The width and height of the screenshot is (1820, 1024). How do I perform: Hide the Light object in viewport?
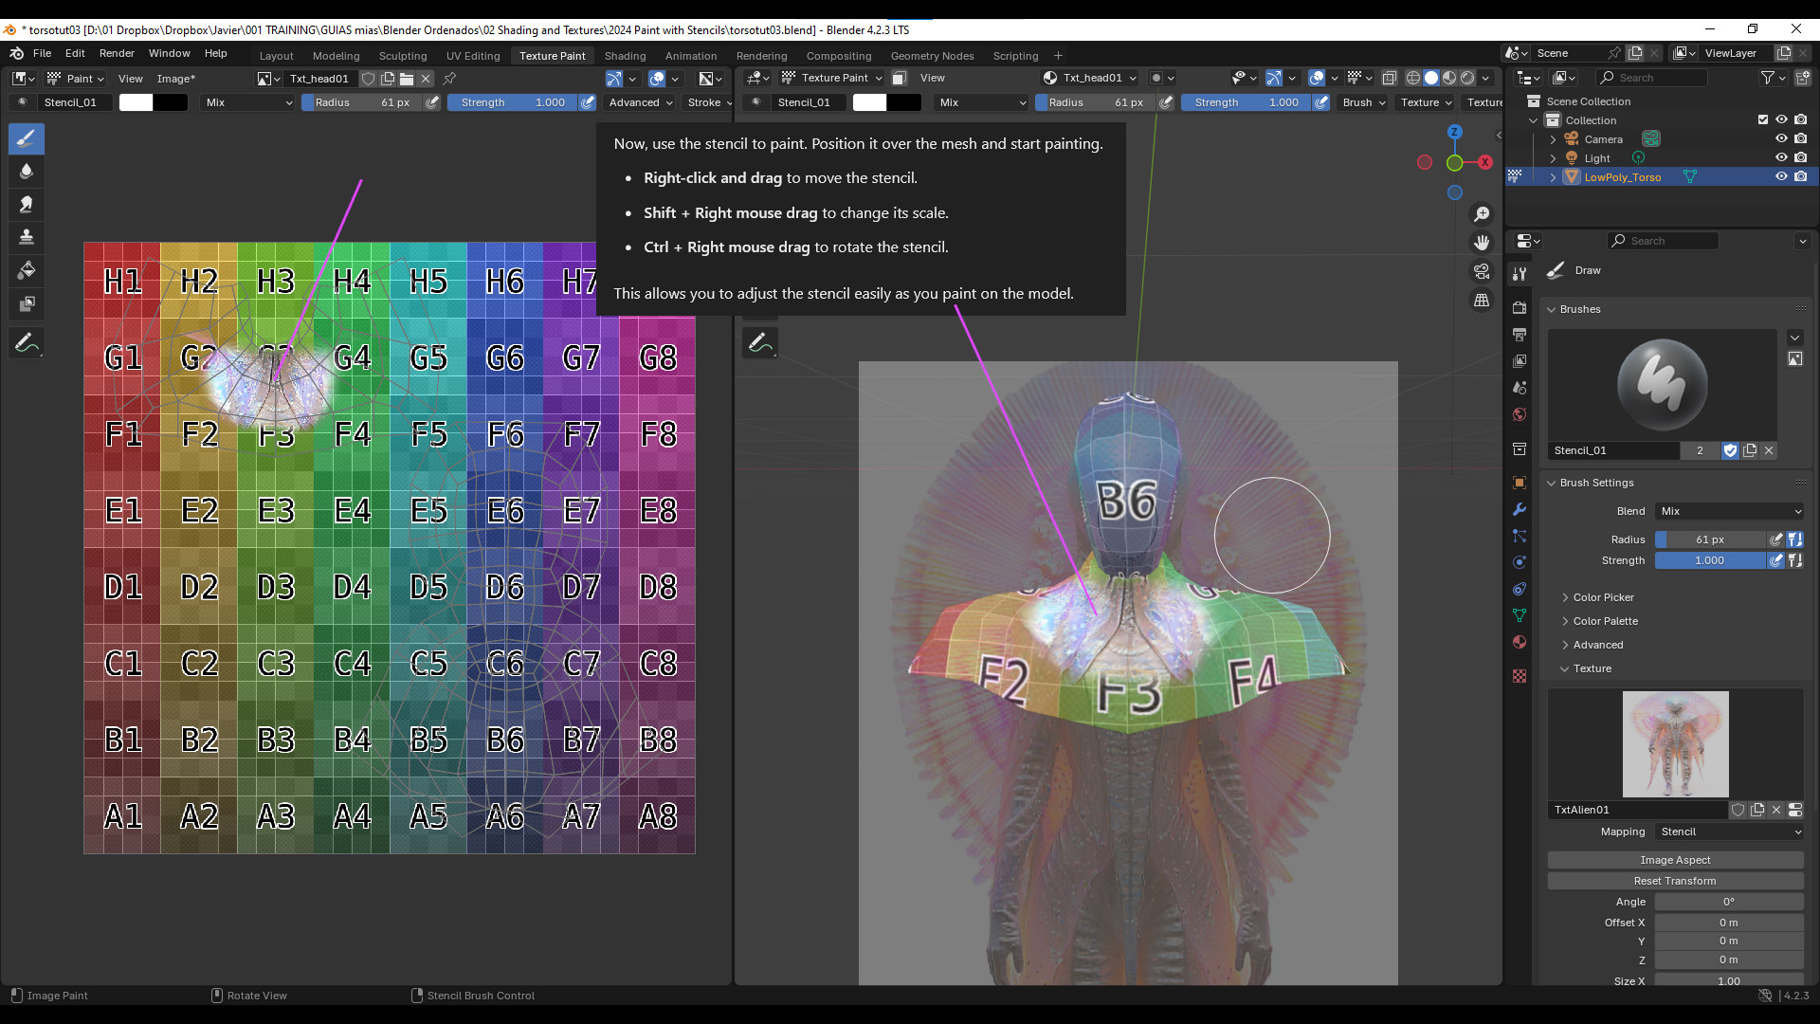pyautogui.click(x=1781, y=157)
